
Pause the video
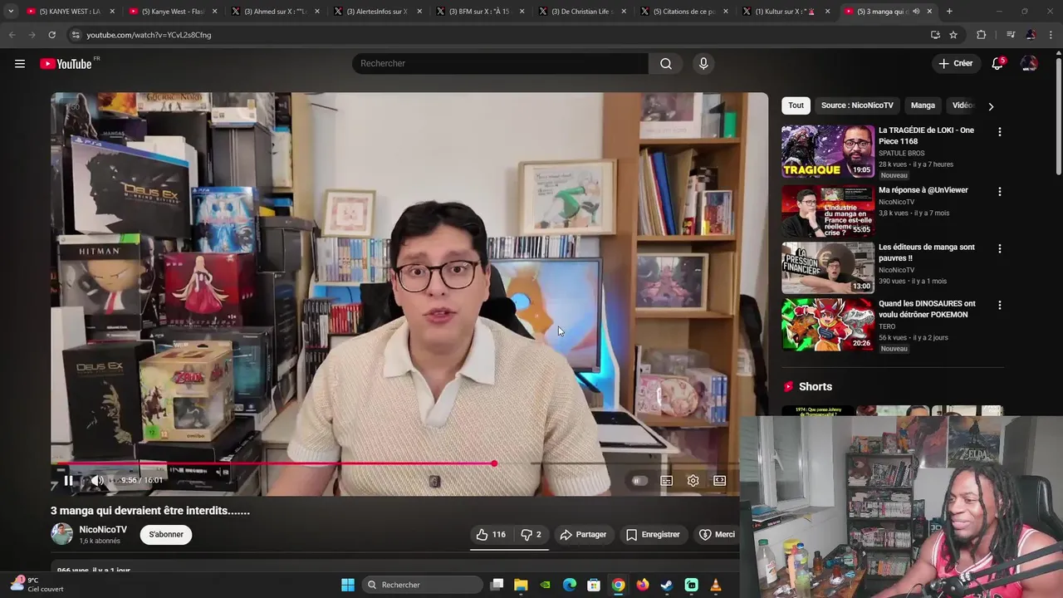pos(68,480)
